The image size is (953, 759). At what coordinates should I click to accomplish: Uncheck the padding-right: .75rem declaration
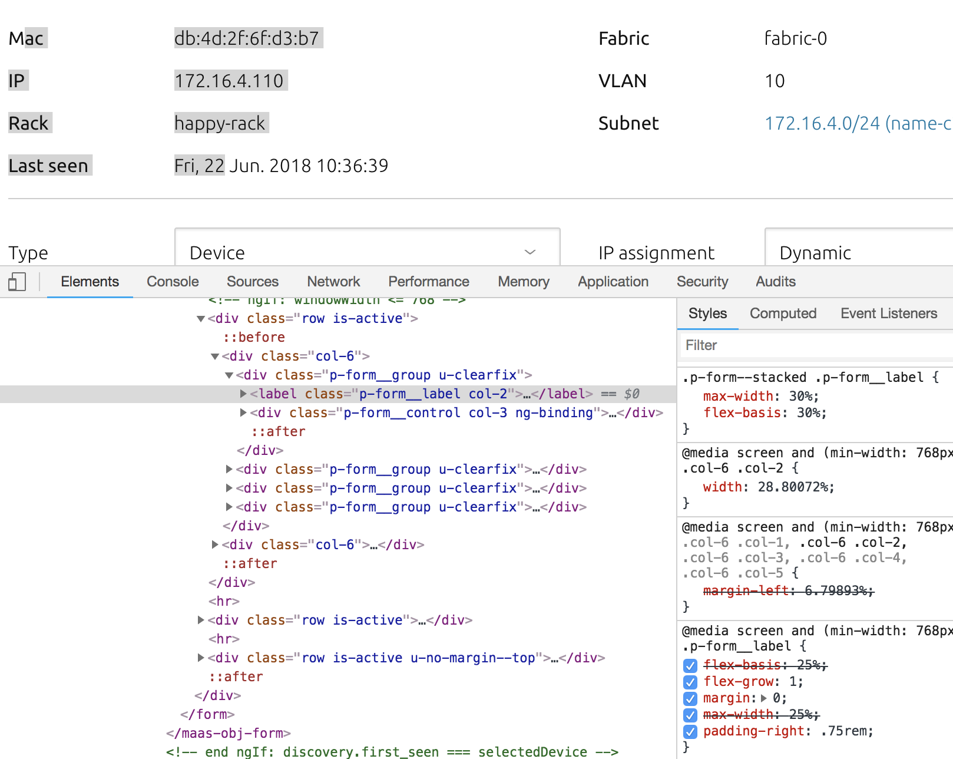690,731
